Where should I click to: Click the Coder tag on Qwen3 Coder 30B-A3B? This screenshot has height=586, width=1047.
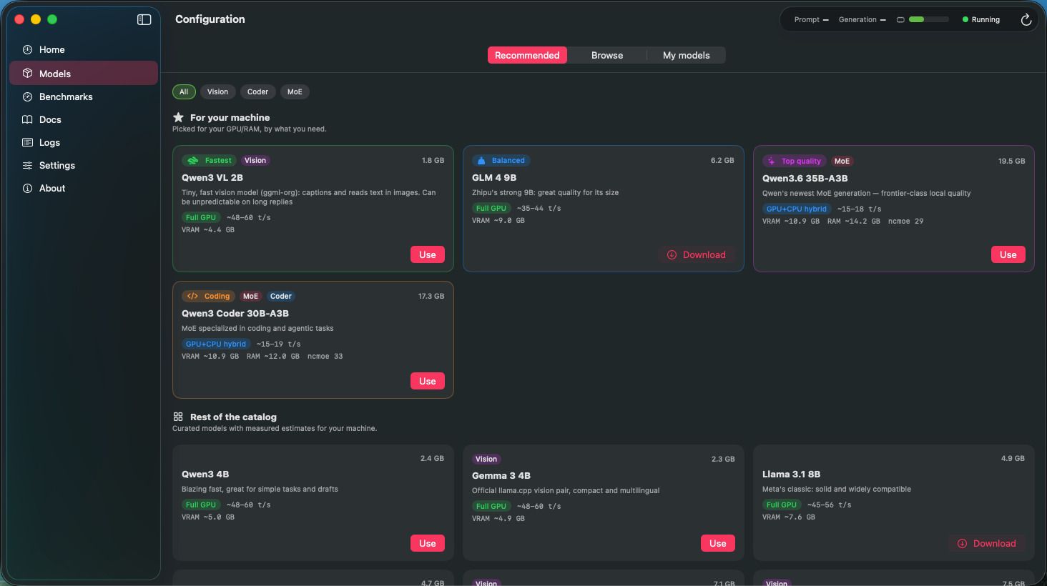[x=280, y=297]
